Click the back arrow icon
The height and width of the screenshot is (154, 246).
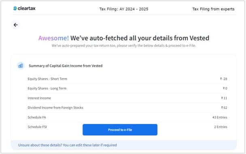(16, 25)
